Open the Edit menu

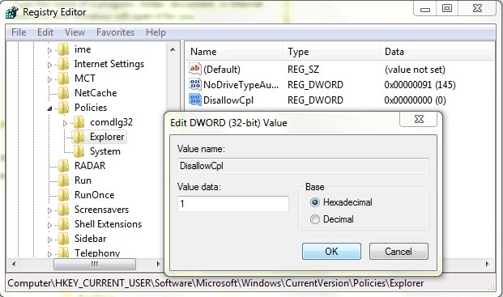point(45,32)
